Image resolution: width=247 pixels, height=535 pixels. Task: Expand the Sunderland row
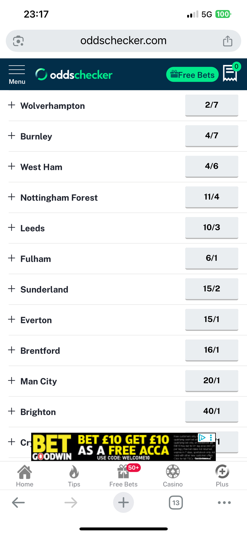[x=11, y=289]
